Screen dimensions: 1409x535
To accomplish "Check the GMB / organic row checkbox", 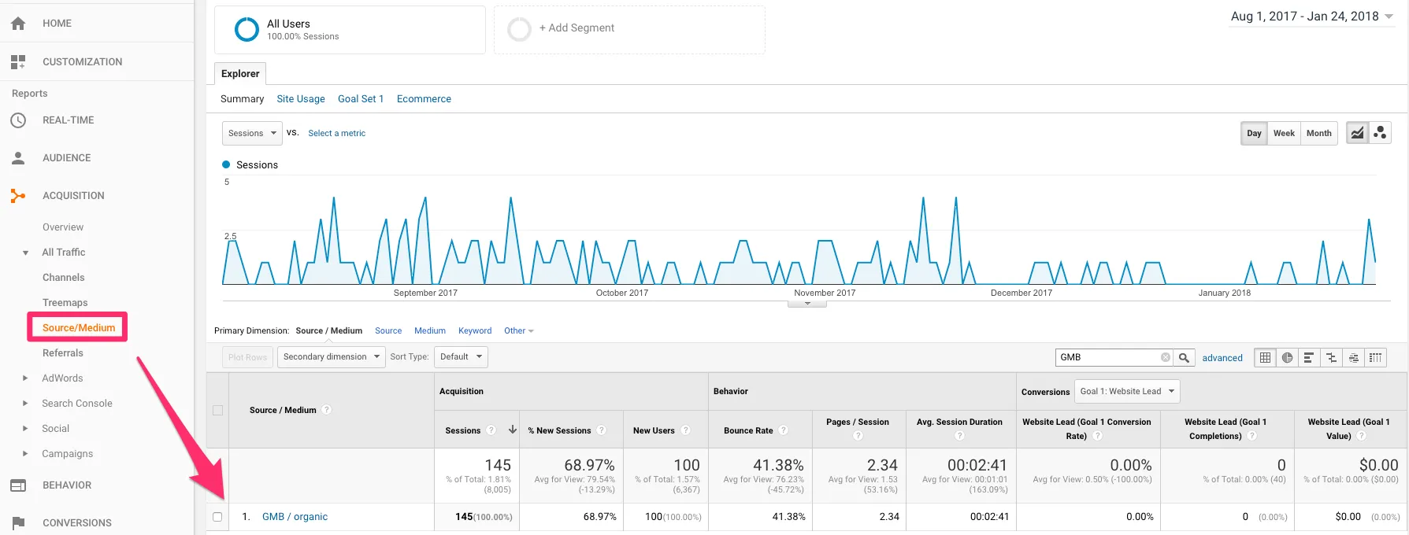I will tap(217, 517).
